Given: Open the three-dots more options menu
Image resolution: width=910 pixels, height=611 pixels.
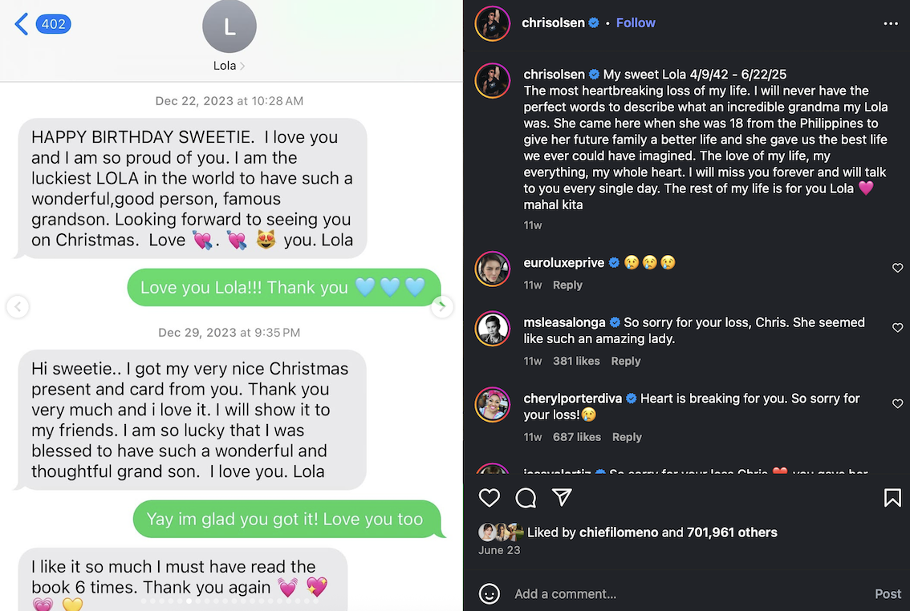Looking at the screenshot, I should click(x=891, y=23).
